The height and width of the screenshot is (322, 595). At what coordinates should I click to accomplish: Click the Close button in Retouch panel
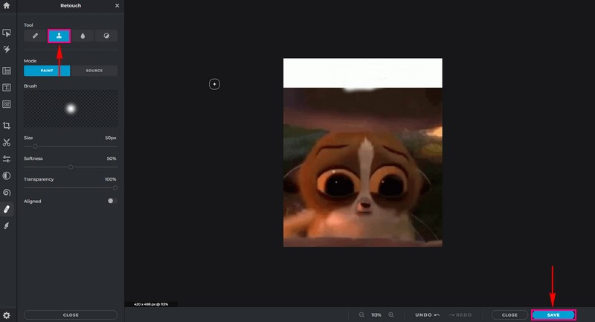(x=71, y=315)
